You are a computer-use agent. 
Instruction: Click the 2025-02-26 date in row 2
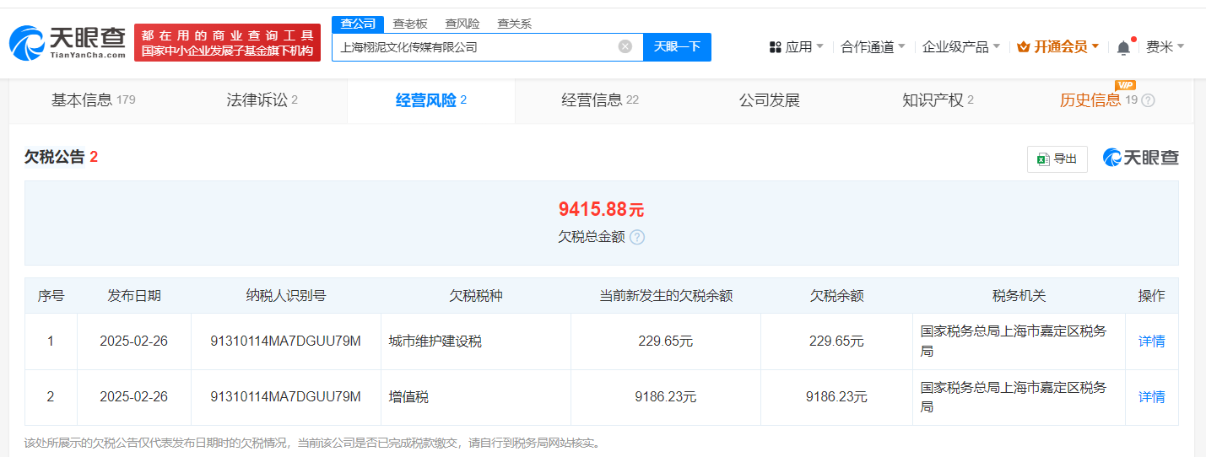tap(134, 396)
